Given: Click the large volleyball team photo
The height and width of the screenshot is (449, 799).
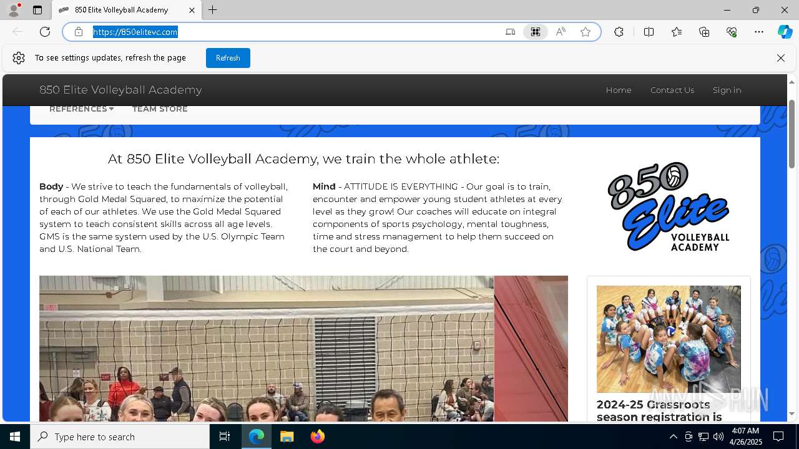Looking at the screenshot, I should 303,349.
